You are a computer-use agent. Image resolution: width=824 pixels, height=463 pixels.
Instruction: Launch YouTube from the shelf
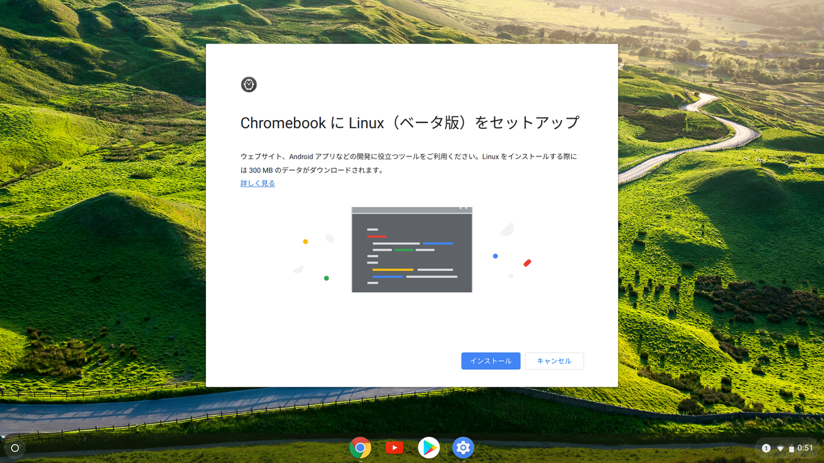click(x=394, y=448)
